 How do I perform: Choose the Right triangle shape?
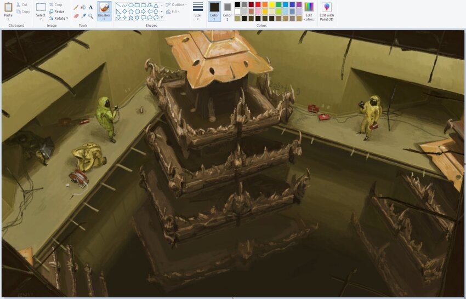(x=118, y=12)
